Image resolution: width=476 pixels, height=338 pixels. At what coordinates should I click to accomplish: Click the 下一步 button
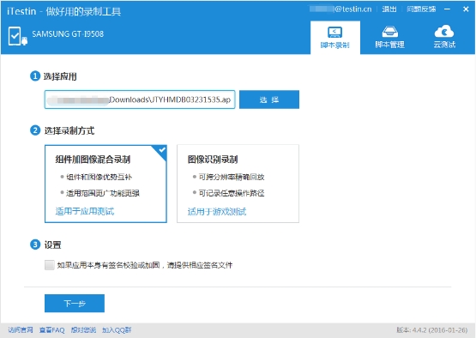[75, 303]
